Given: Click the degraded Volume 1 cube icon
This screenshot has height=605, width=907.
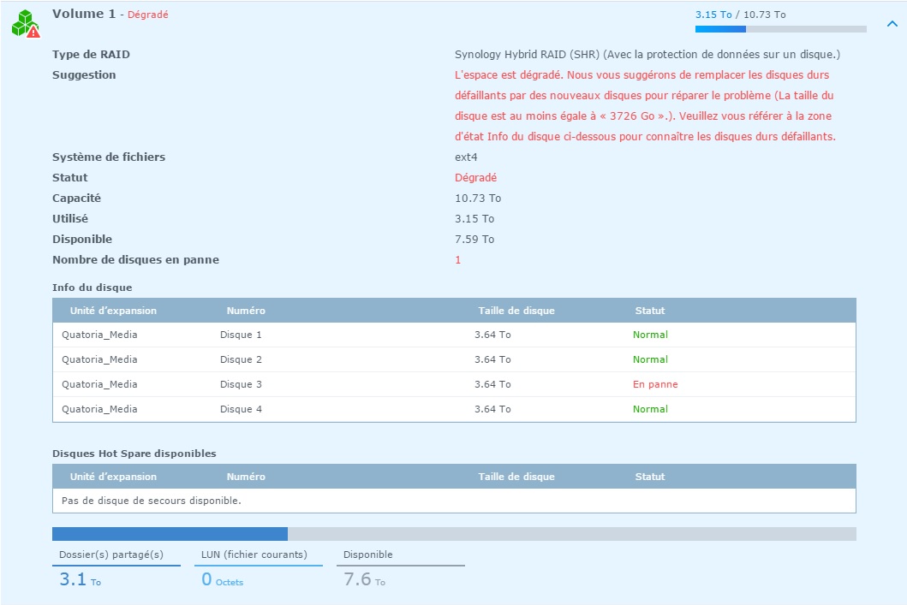Looking at the screenshot, I should 25,23.
